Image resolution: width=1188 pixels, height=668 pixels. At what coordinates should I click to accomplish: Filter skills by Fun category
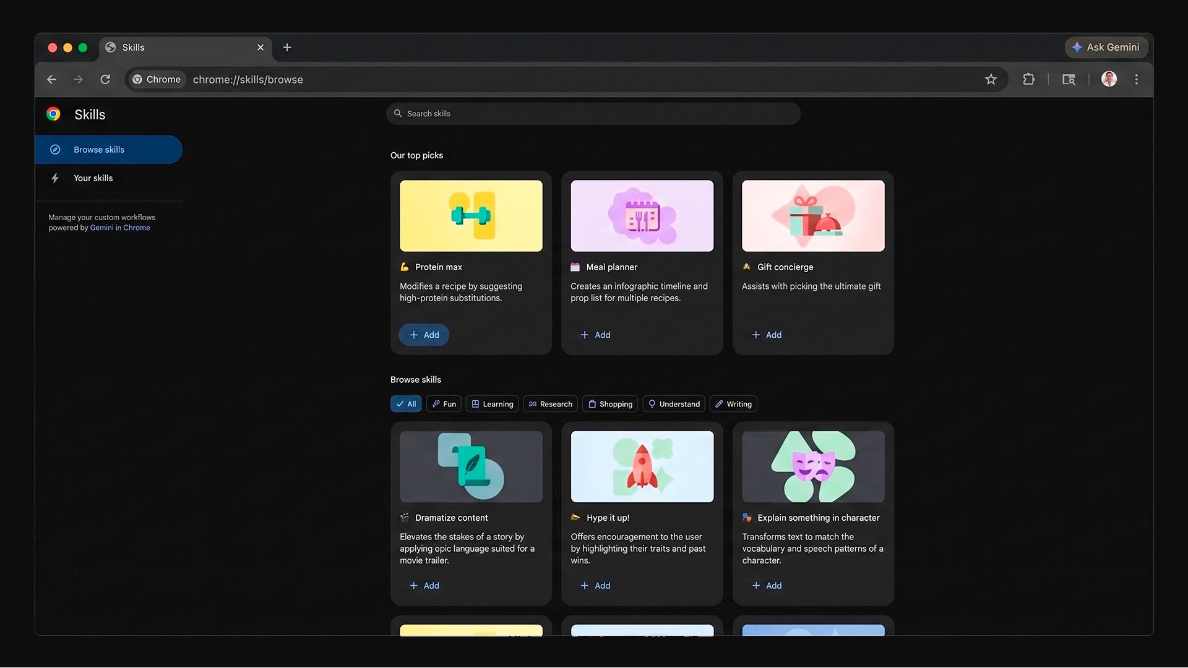[x=444, y=404]
